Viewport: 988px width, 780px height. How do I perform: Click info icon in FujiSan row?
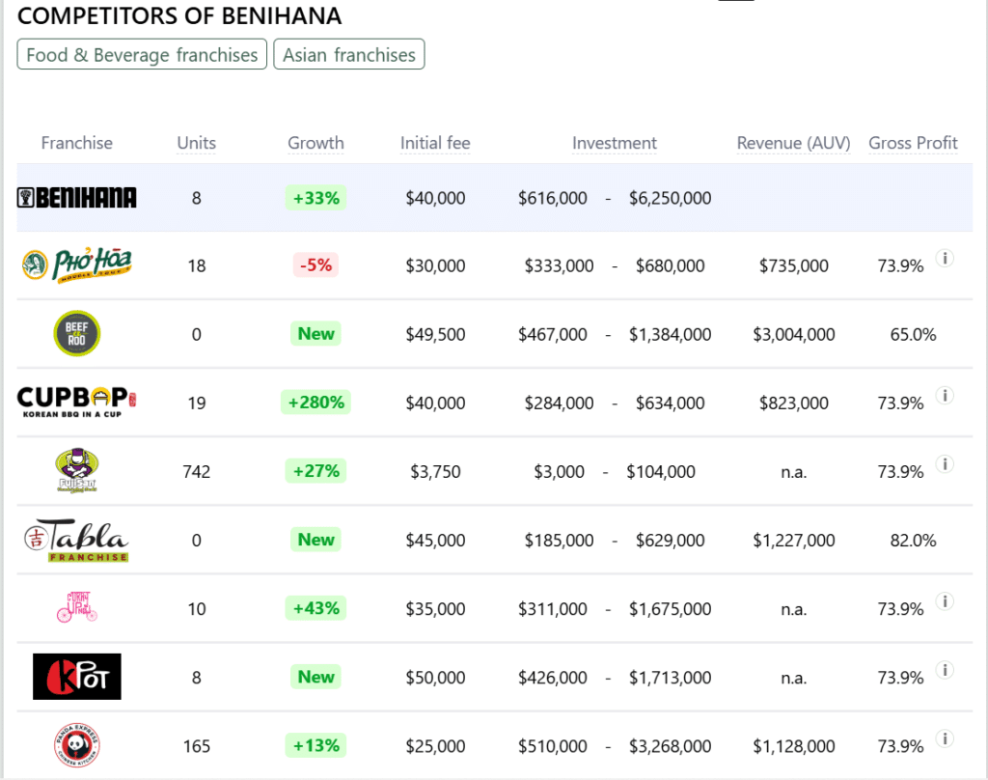pyautogui.click(x=945, y=464)
